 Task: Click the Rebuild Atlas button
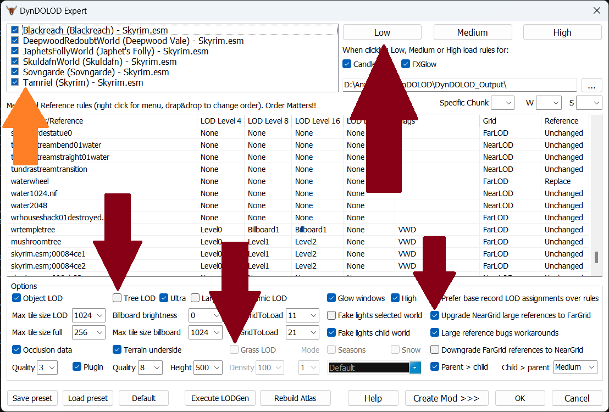click(296, 398)
